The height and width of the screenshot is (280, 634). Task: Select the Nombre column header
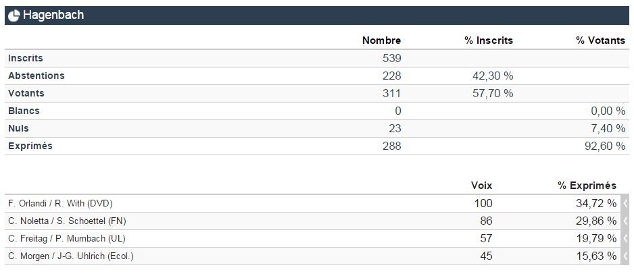(x=381, y=40)
